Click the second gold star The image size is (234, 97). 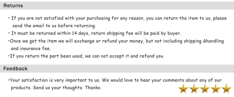[x=194, y=88]
